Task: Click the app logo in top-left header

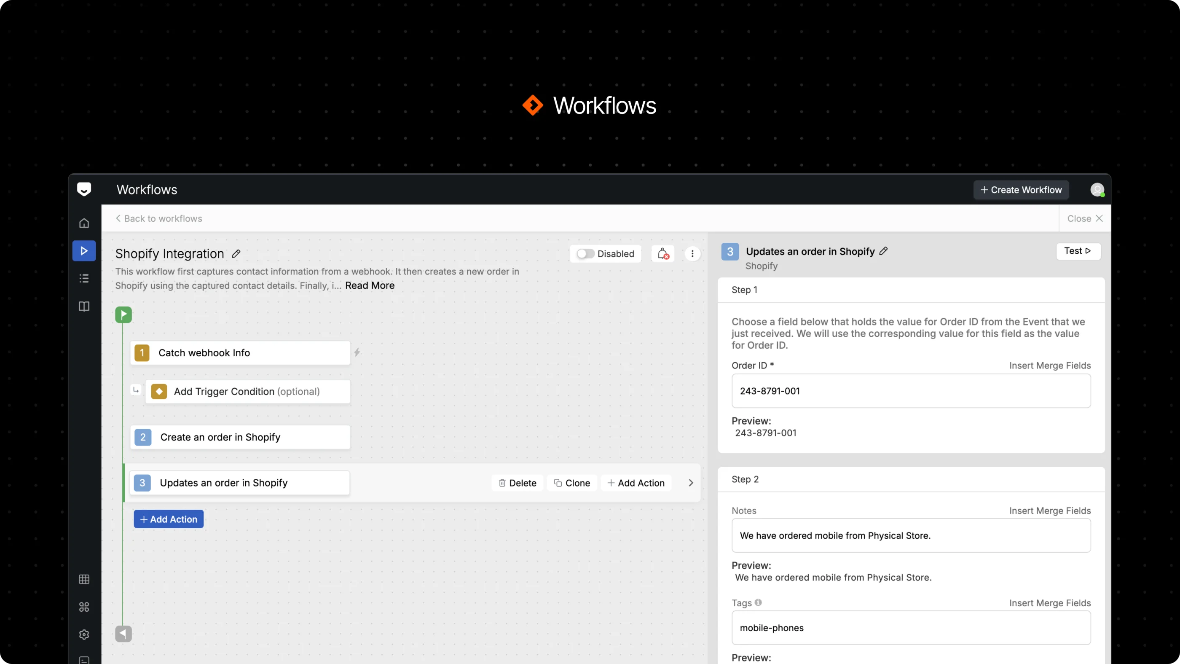Action: click(x=84, y=189)
